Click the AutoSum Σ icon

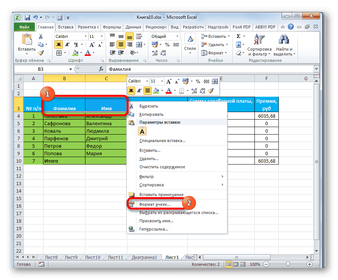tap(238, 36)
